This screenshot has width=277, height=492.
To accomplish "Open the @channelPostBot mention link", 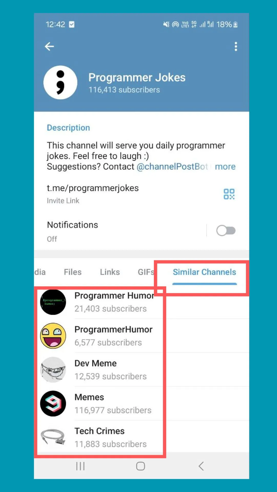I will (172, 167).
